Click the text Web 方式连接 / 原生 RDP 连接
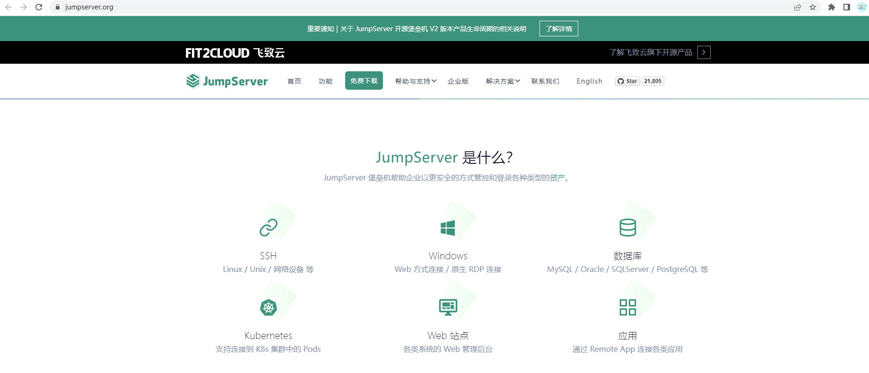Screen dimensions: 869x373 click(x=448, y=269)
